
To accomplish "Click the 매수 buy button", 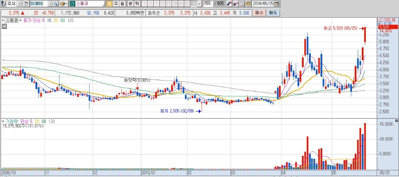I will click(259, 13).
